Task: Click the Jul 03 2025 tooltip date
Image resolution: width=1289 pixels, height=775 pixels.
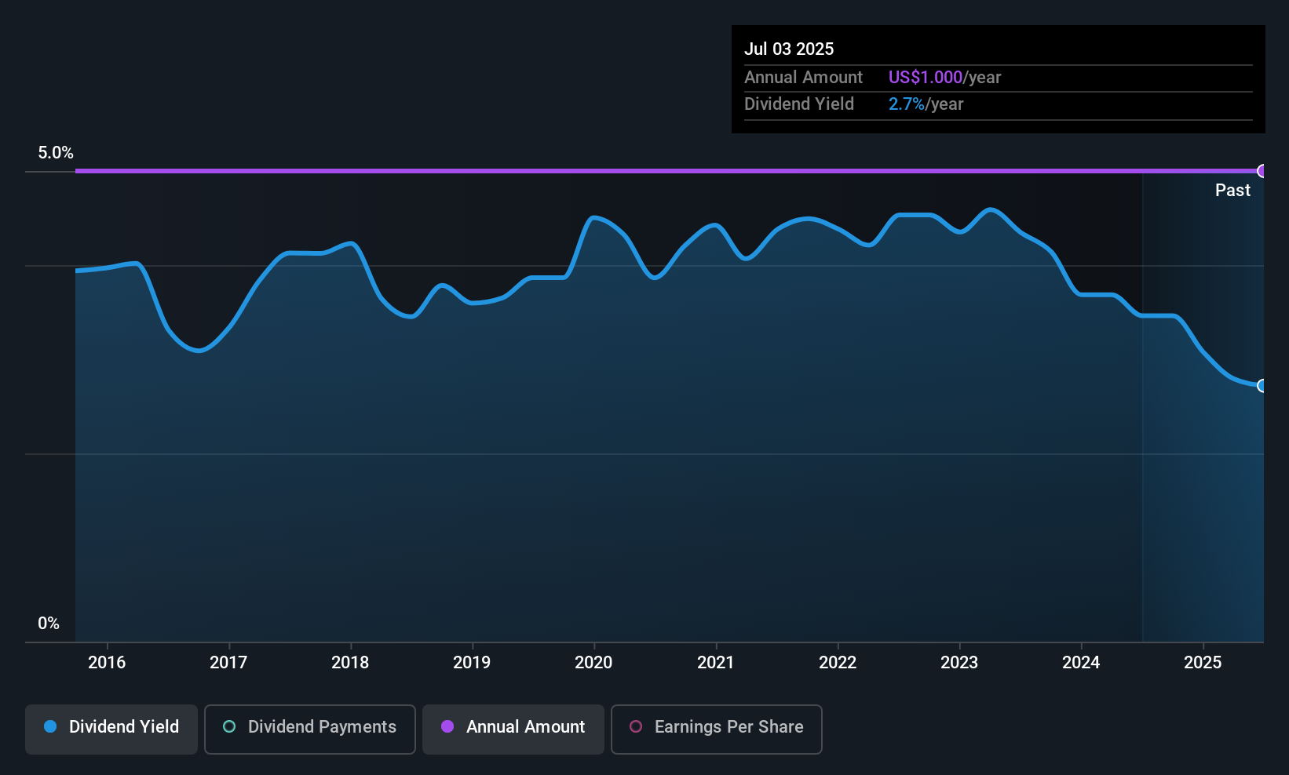Action: point(789,49)
